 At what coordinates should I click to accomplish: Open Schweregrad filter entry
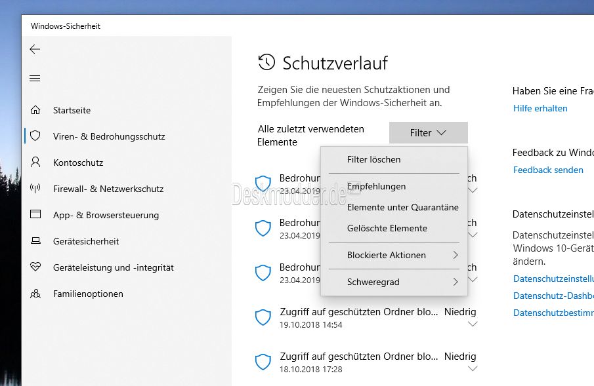tap(394, 282)
